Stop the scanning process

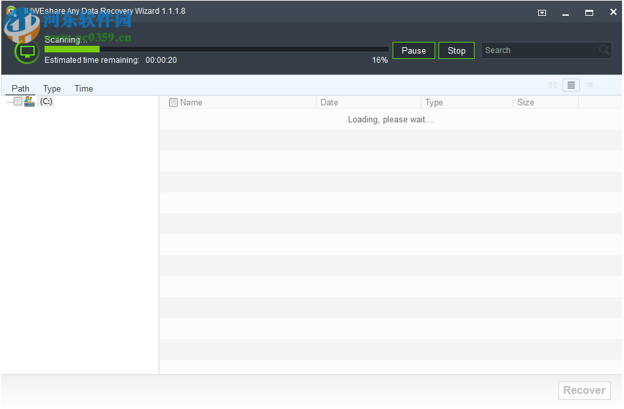coord(456,50)
